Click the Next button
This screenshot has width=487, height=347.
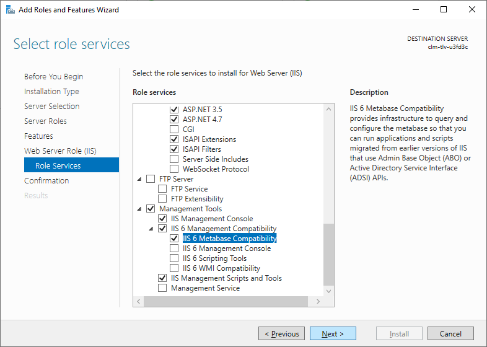coord(333,333)
